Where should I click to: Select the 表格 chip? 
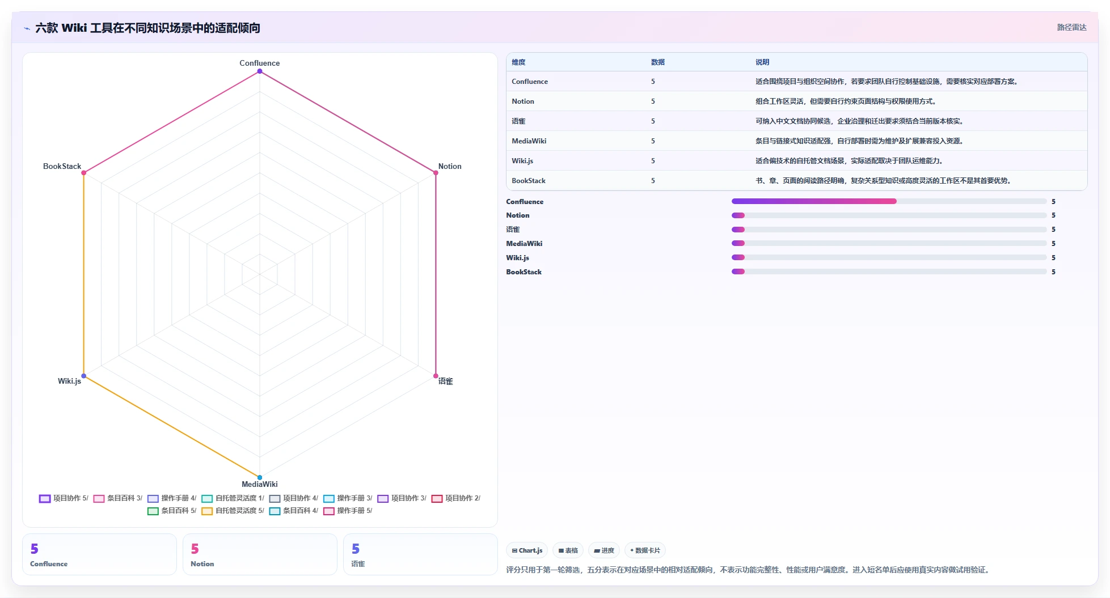568,550
